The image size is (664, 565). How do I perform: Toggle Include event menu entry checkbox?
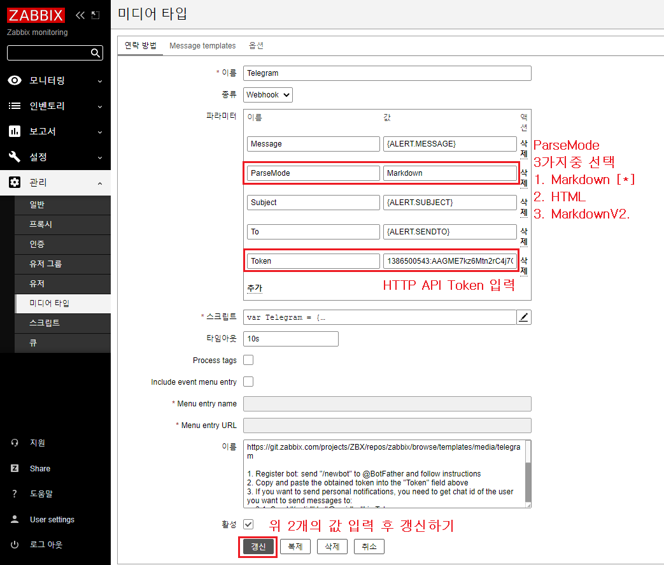coord(248,382)
